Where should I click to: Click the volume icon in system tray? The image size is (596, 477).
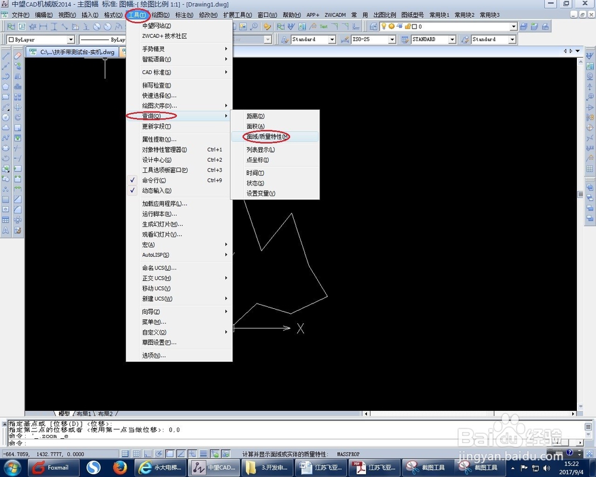pos(546,467)
